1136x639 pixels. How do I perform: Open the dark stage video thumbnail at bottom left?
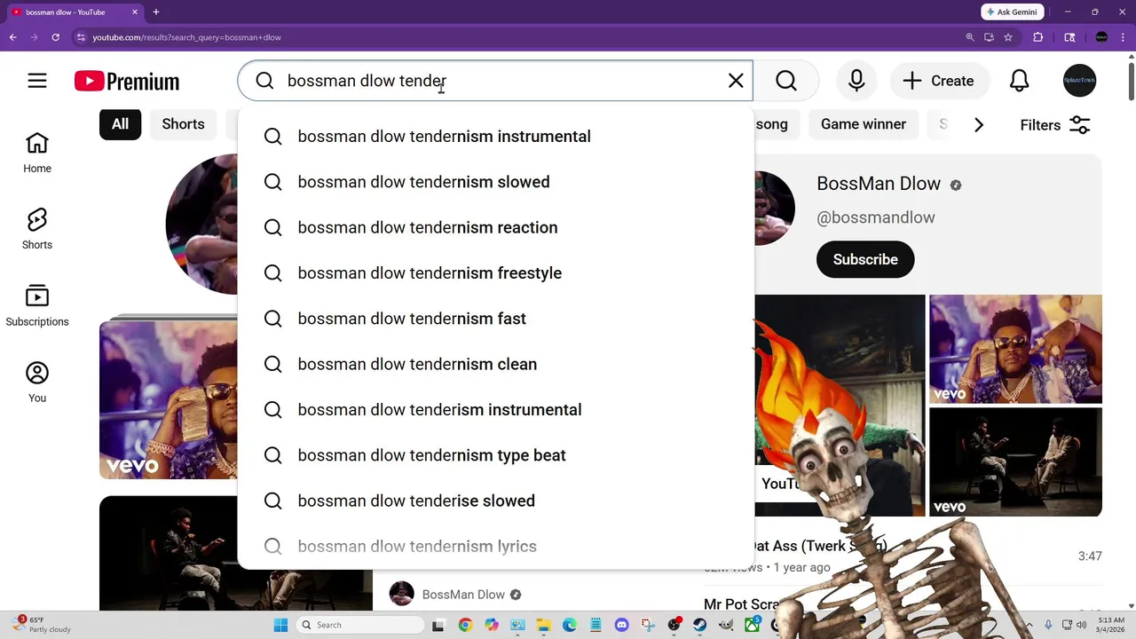click(x=169, y=554)
